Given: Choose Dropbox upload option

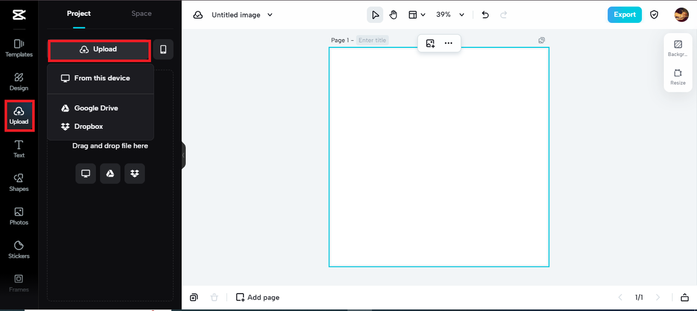Looking at the screenshot, I should pyautogui.click(x=101, y=127).
